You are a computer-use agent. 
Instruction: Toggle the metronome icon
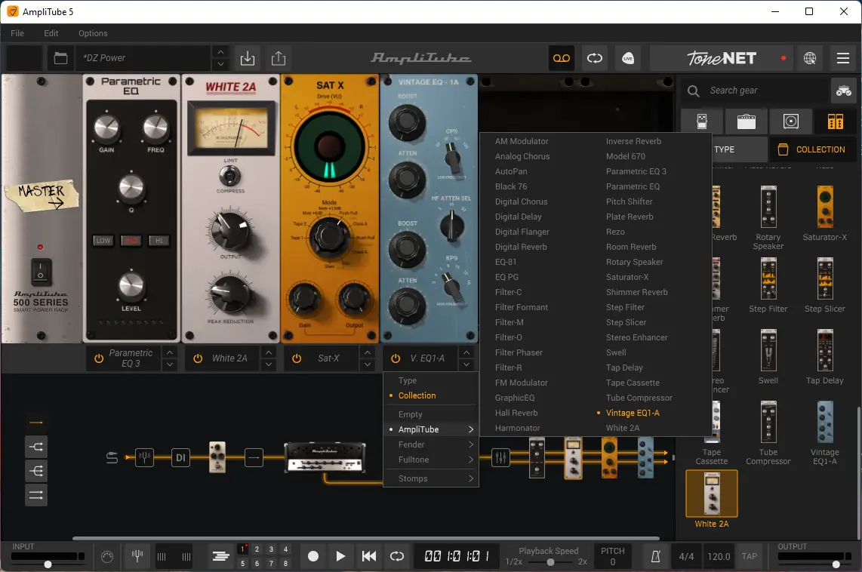point(656,557)
